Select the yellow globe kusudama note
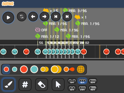The image size is (124, 93). pos(81,69)
